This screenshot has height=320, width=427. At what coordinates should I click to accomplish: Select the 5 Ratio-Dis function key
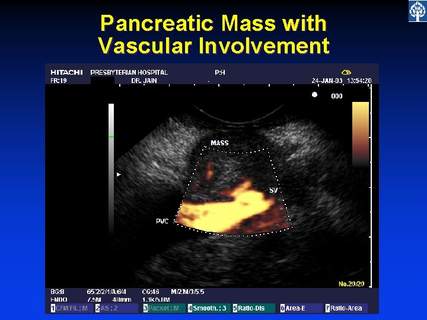tap(254, 308)
